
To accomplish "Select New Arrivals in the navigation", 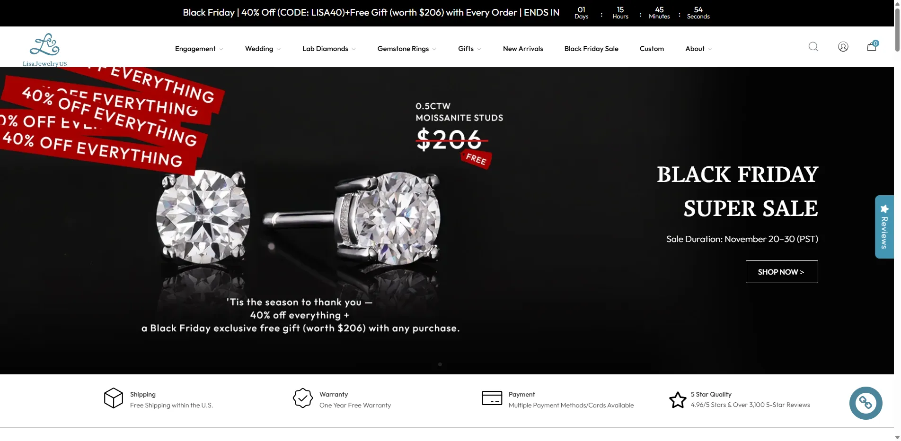I will pyautogui.click(x=522, y=48).
